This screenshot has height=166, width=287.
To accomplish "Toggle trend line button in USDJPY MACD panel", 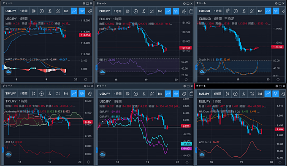I will click(74, 11).
